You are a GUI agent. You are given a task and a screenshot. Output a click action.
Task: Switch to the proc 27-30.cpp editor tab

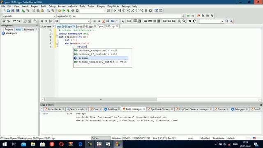click(85, 26)
